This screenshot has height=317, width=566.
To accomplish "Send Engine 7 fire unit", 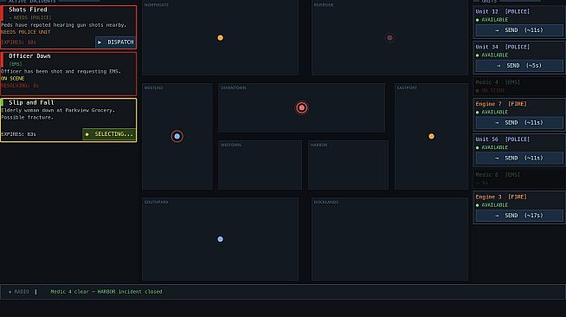I will 519,123.
